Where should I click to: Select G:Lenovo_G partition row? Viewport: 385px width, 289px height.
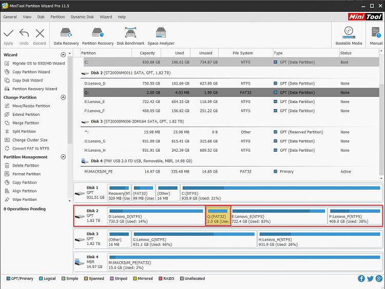232,141
